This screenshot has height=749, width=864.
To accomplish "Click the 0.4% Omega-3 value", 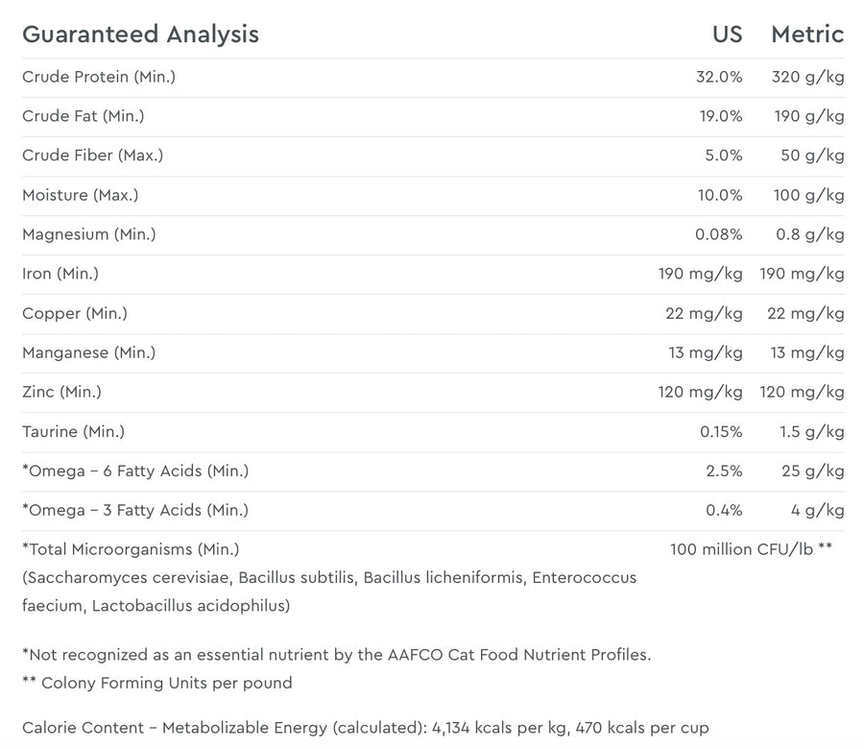I will coord(724,510).
